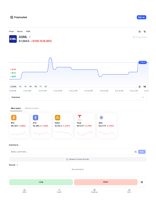Select the Live chart range

13,87
